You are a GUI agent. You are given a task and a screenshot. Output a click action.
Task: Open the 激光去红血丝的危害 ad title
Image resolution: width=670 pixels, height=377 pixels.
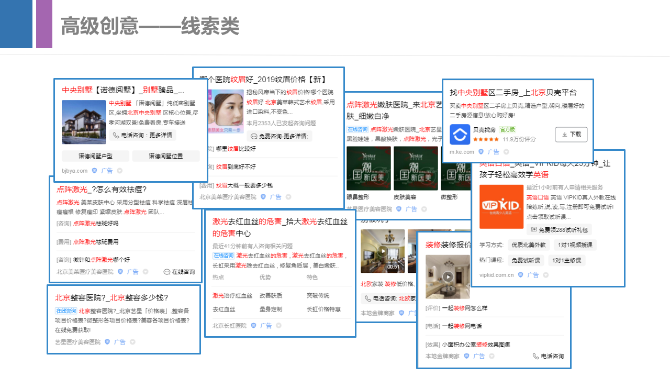(x=280, y=227)
